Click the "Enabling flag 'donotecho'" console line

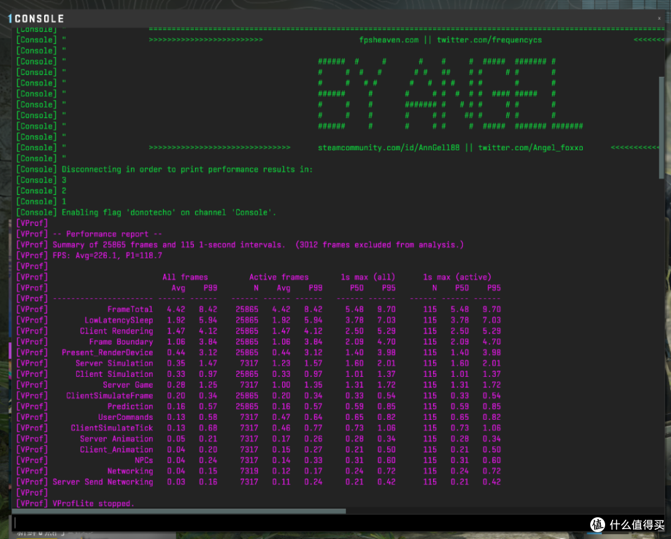tap(168, 212)
